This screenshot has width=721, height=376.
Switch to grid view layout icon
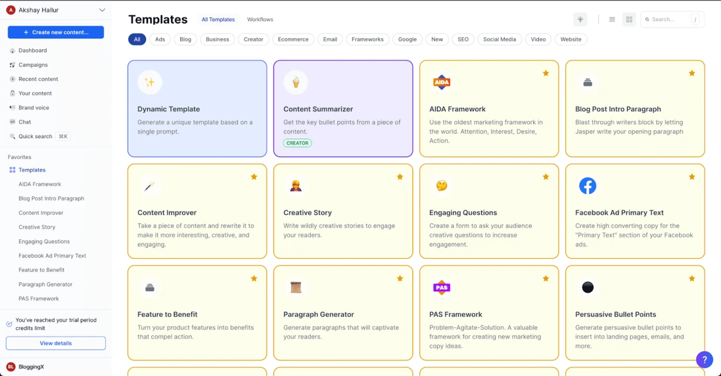629,19
